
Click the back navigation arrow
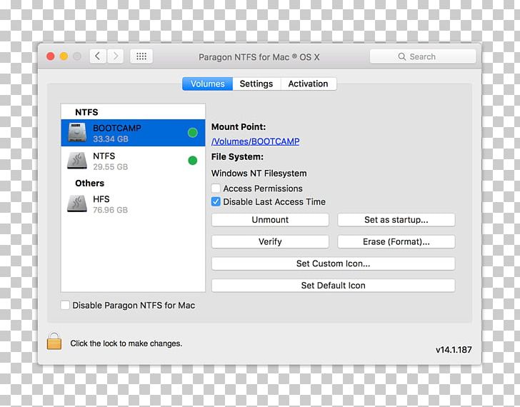[x=98, y=56]
